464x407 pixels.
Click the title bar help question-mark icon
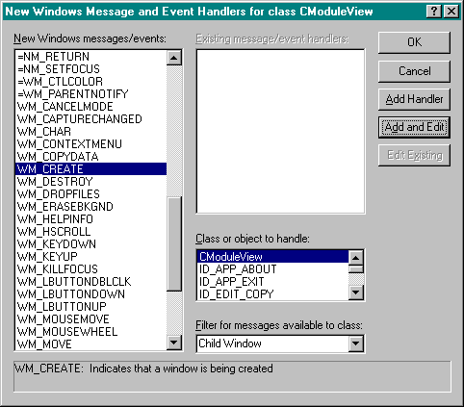coord(434,12)
